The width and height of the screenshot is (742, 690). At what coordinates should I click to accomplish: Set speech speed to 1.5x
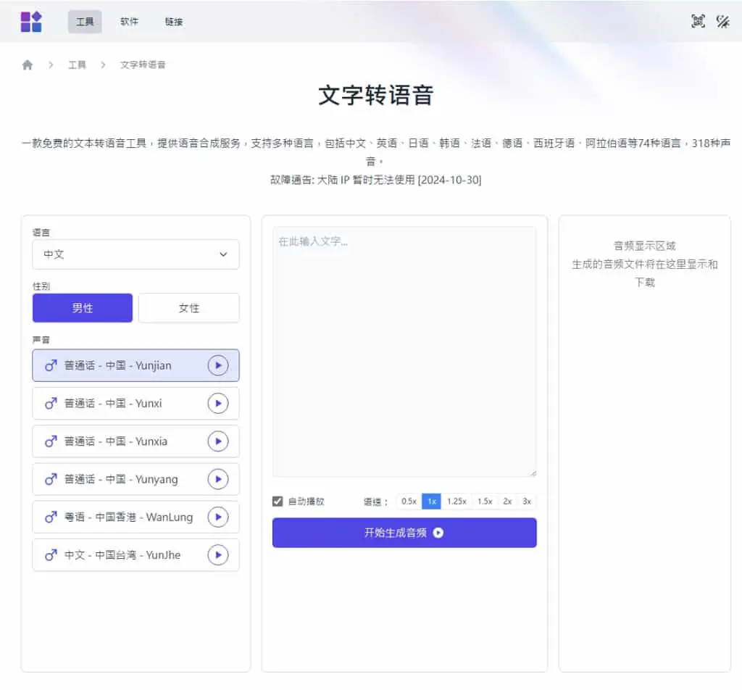[x=485, y=501]
